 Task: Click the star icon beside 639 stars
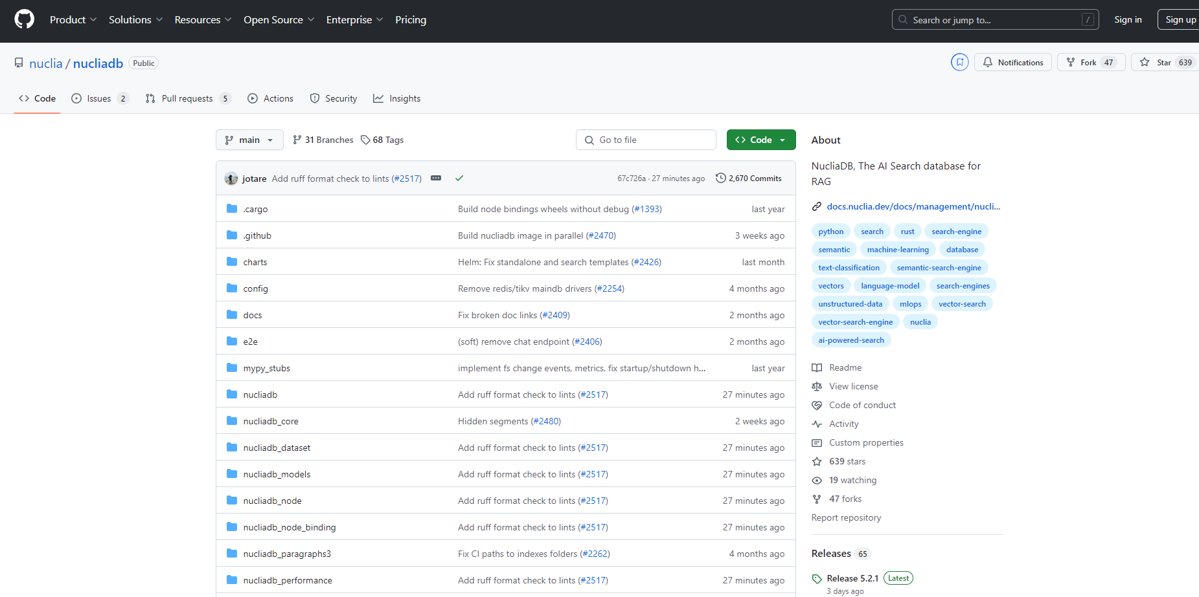tap(817, 461)
